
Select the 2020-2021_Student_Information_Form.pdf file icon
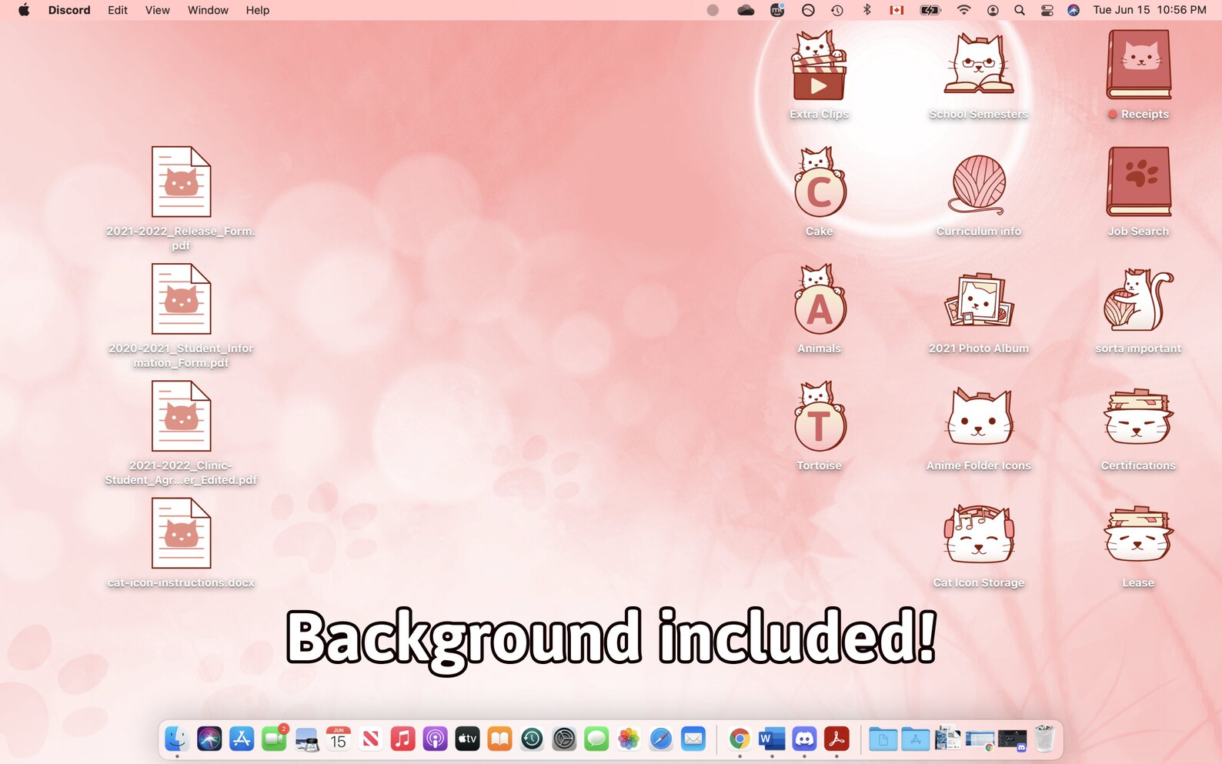pos(181,299)
